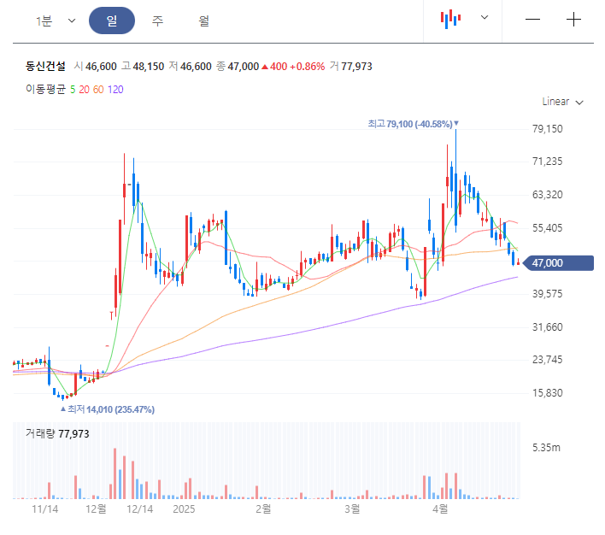Click the 23,745 price axis label
The height and width of the screenshot is (535, 605).
pyautogui.click(x=547, y=359)
